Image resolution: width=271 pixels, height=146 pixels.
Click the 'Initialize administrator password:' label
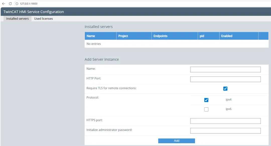109,130
